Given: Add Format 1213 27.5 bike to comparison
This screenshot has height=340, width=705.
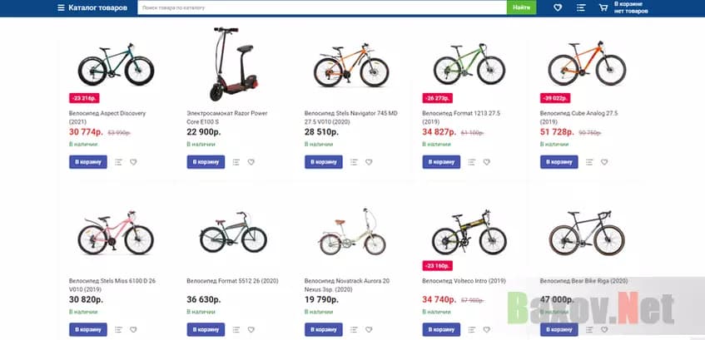Looking at the screenshot, I should click(472, 162).
